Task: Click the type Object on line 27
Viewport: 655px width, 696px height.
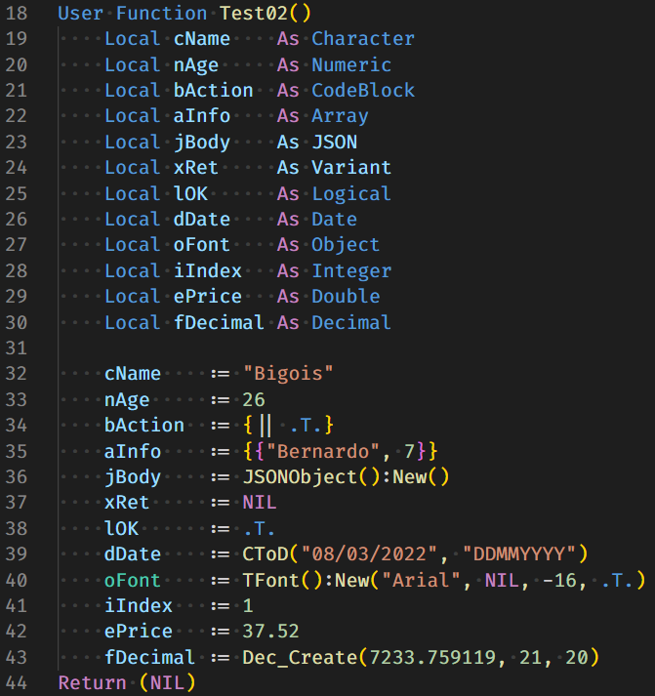Action: (346, 245)
